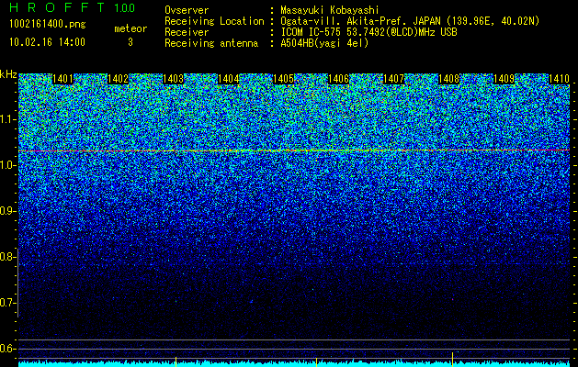This screenshot has width=578, height=367.
Task: Click the Receiver label
Action: (x=187, y=32)
